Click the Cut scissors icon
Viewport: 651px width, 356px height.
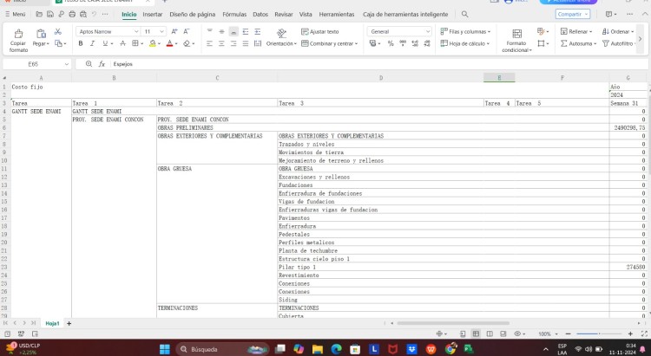pos(57,31)
